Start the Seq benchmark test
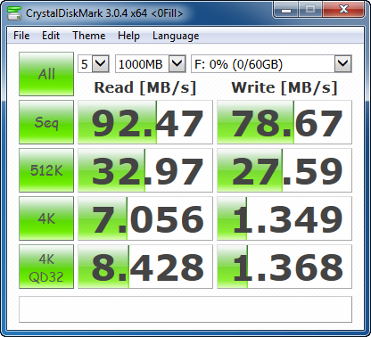Viewport: 371px width, 337px height. pos(46,122)
